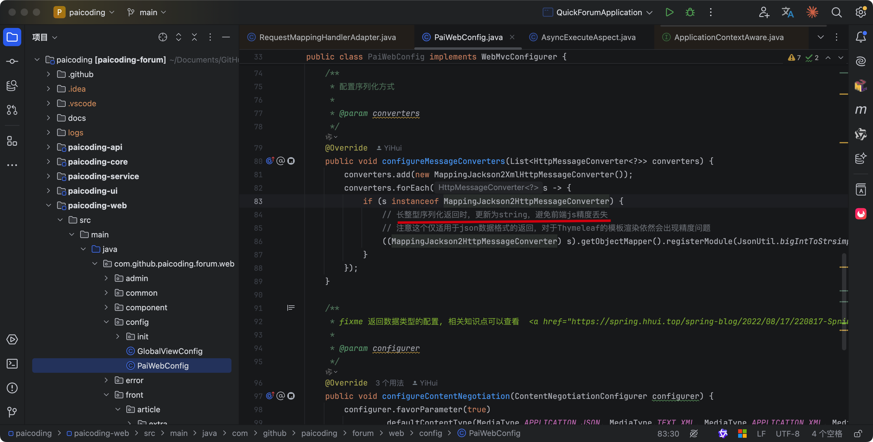Screen dimensions: 873x442
Task: Run QuickForumApplication with the green play icon
Action: click(669, 12)
